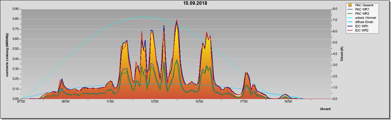Click the 13:00 time axis label
Viewport: 391px width, 120px height.
click(x=155, y=102)
